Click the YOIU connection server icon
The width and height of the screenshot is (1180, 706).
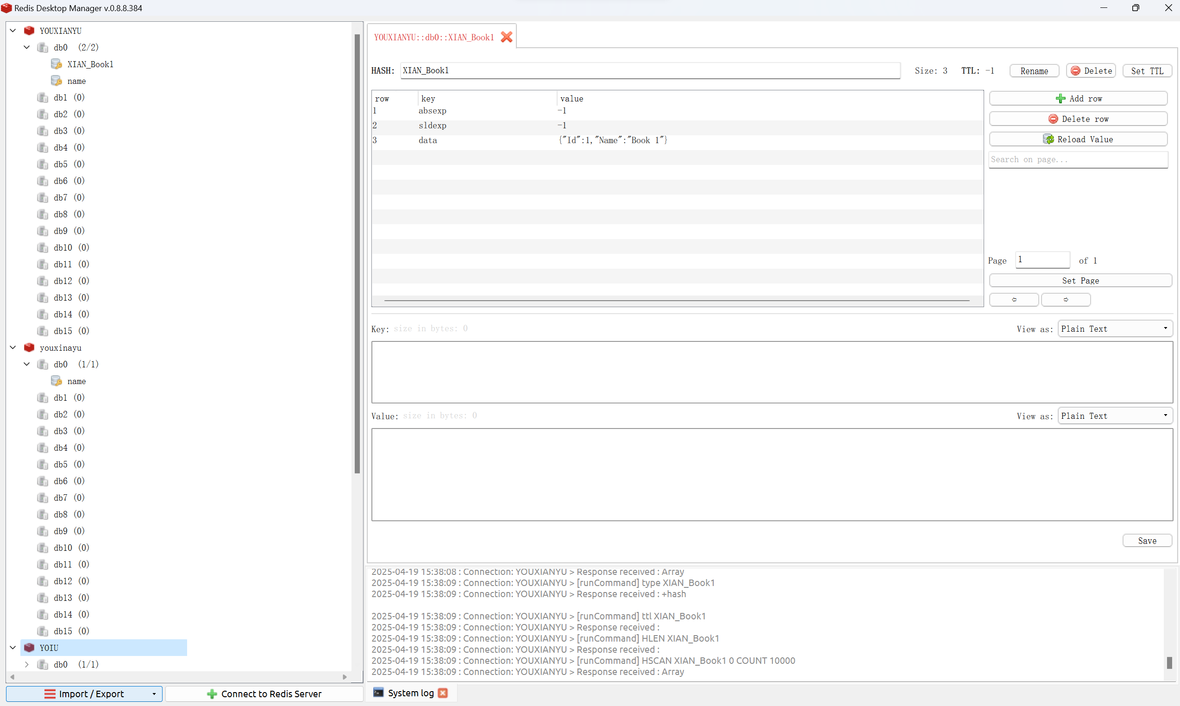pos(29,648)
